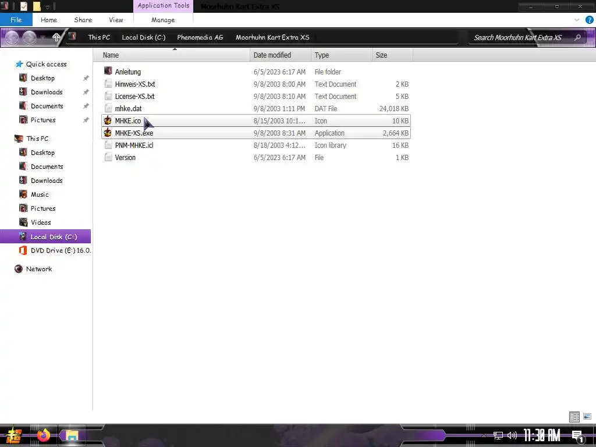Sort files by Date modified column
The height and width of the screenshot is (447, 596).
click(281, 55)
